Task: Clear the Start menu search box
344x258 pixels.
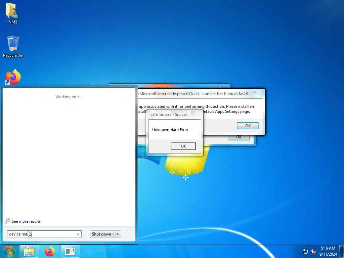Action: point(78,234)
